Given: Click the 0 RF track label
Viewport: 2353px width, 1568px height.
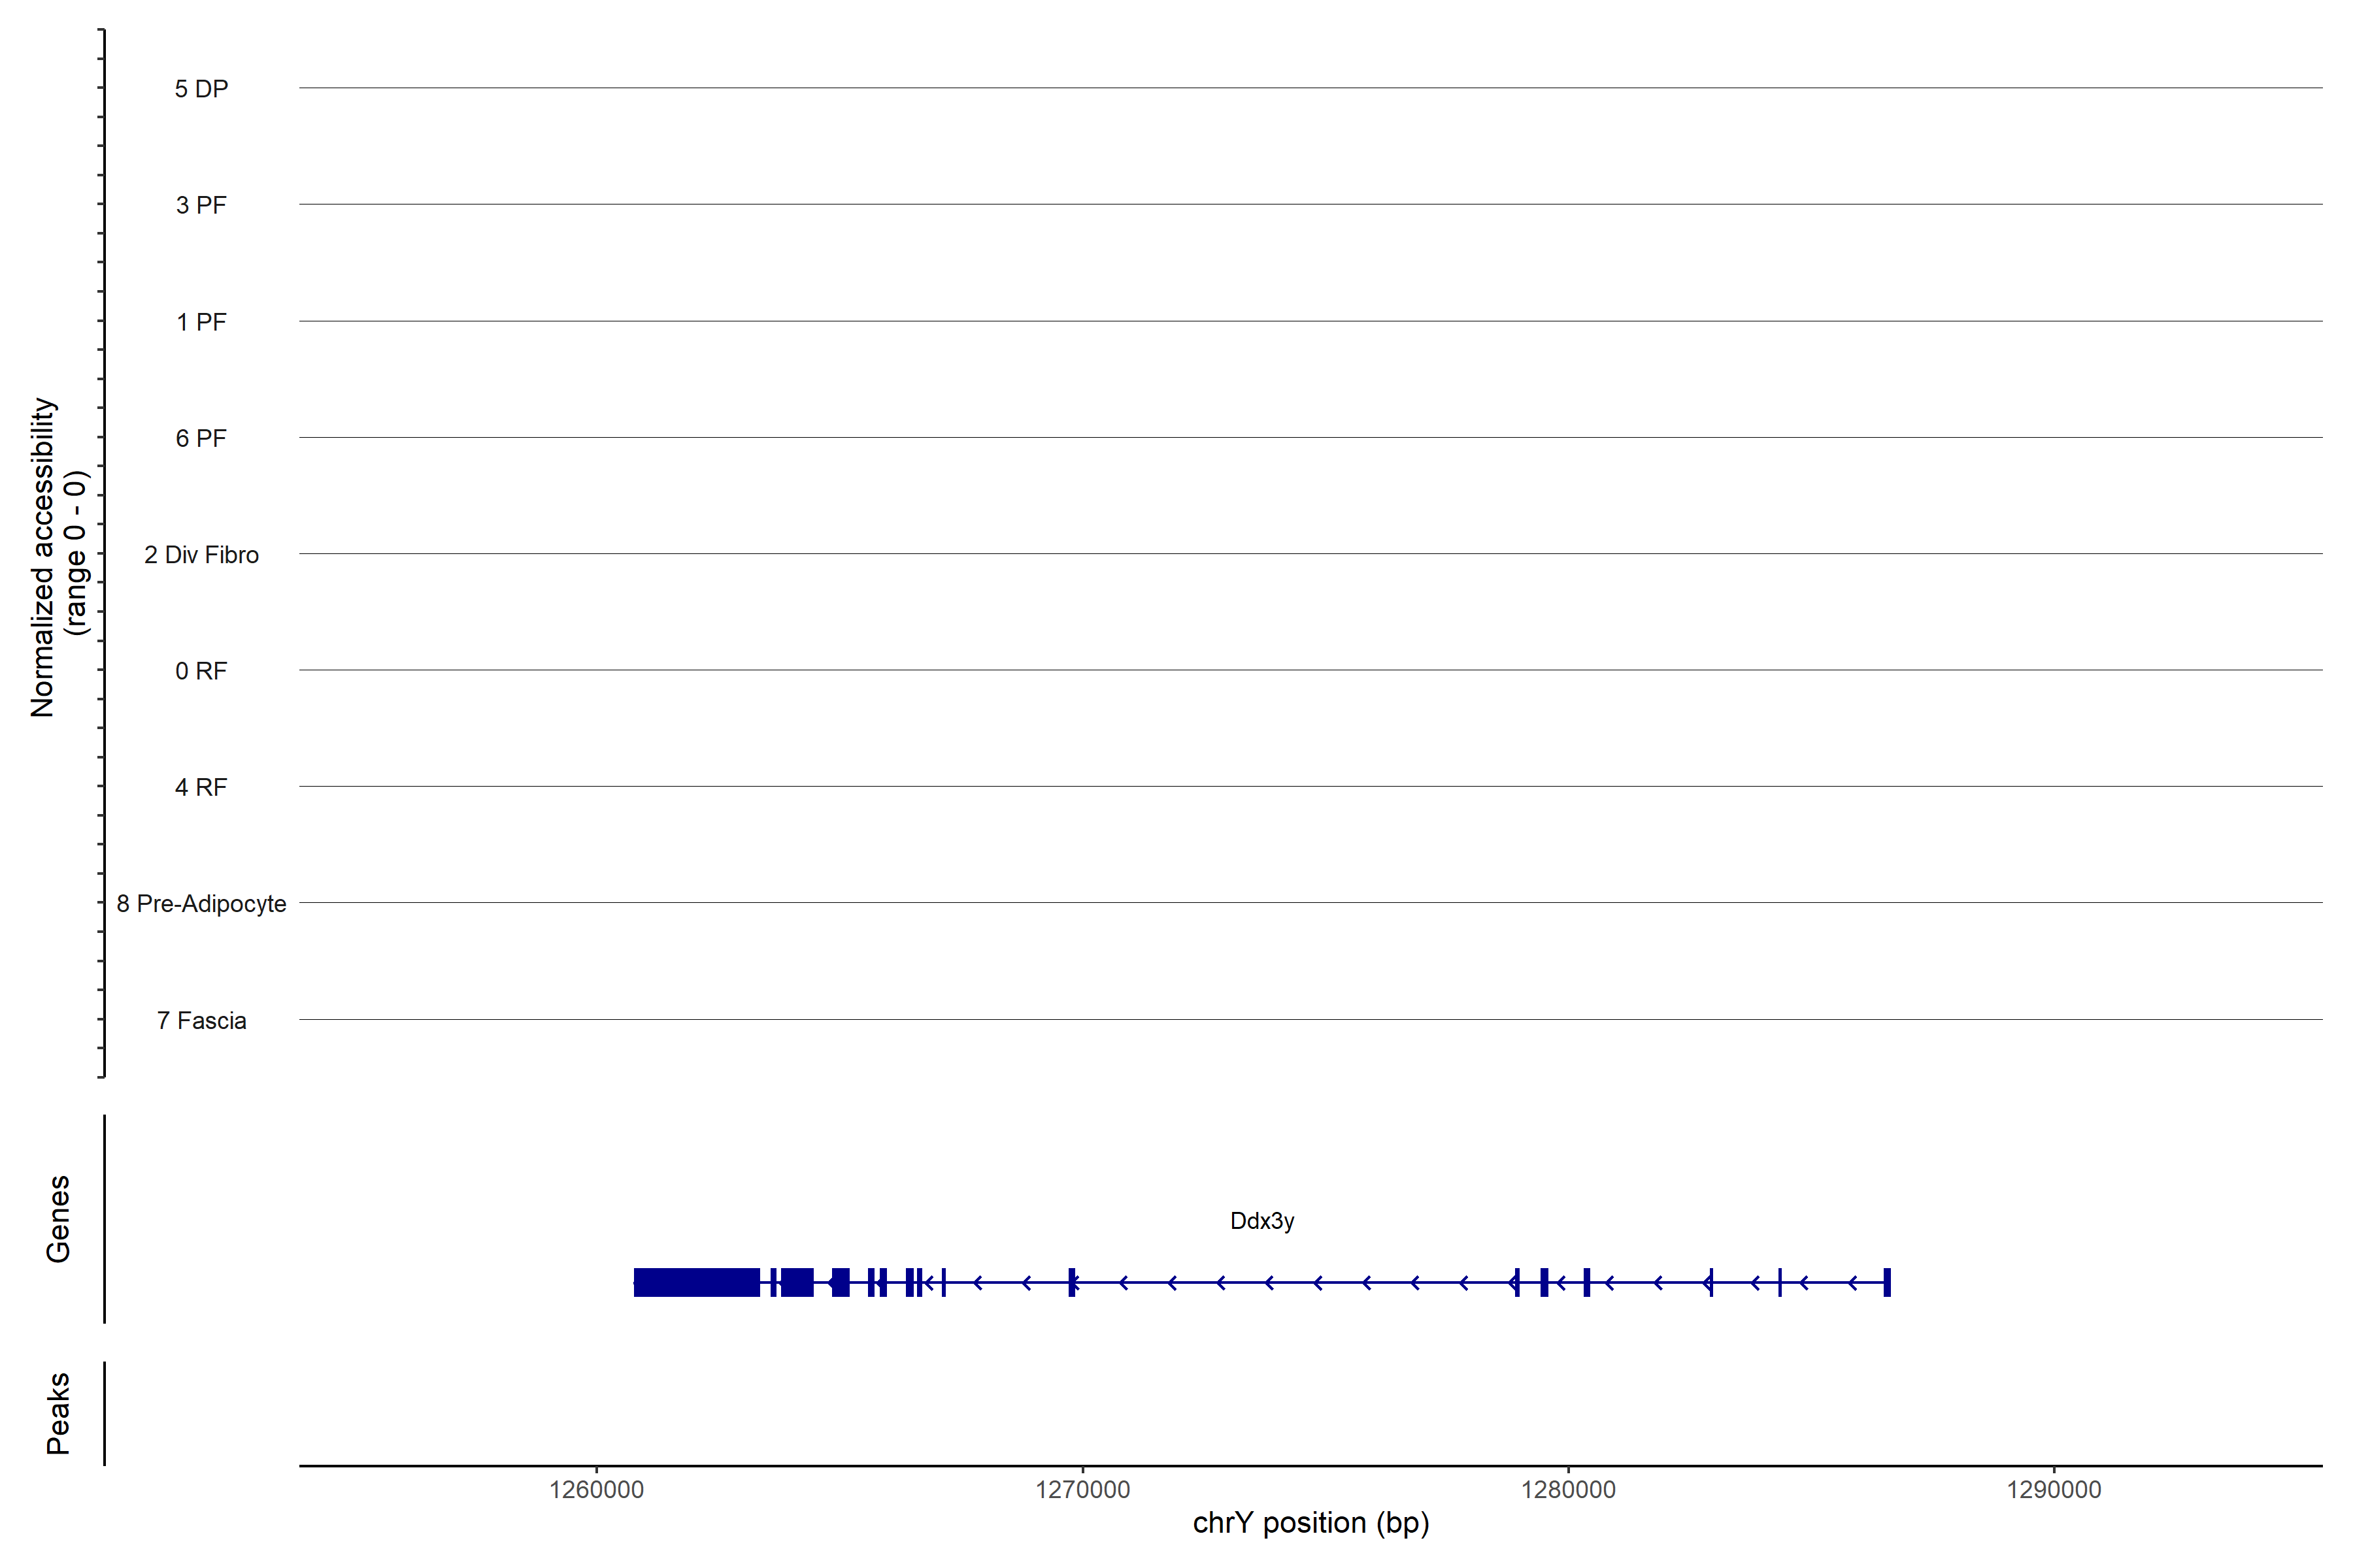Looking at the screenshot, I should [x=201, y=671].
